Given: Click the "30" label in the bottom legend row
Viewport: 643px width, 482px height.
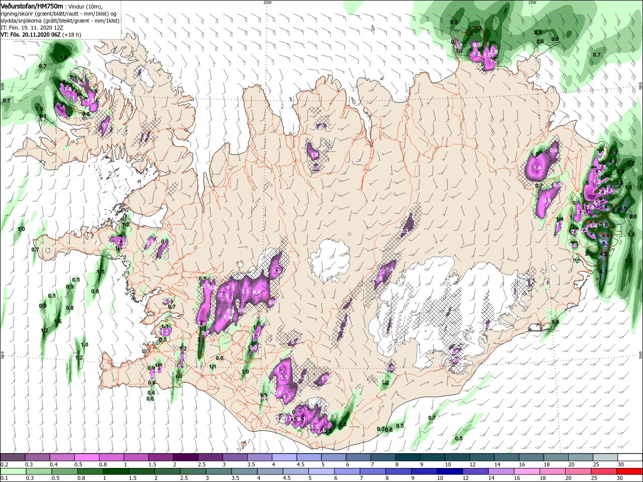Looking at the screenshot, I should click(621, 478).
